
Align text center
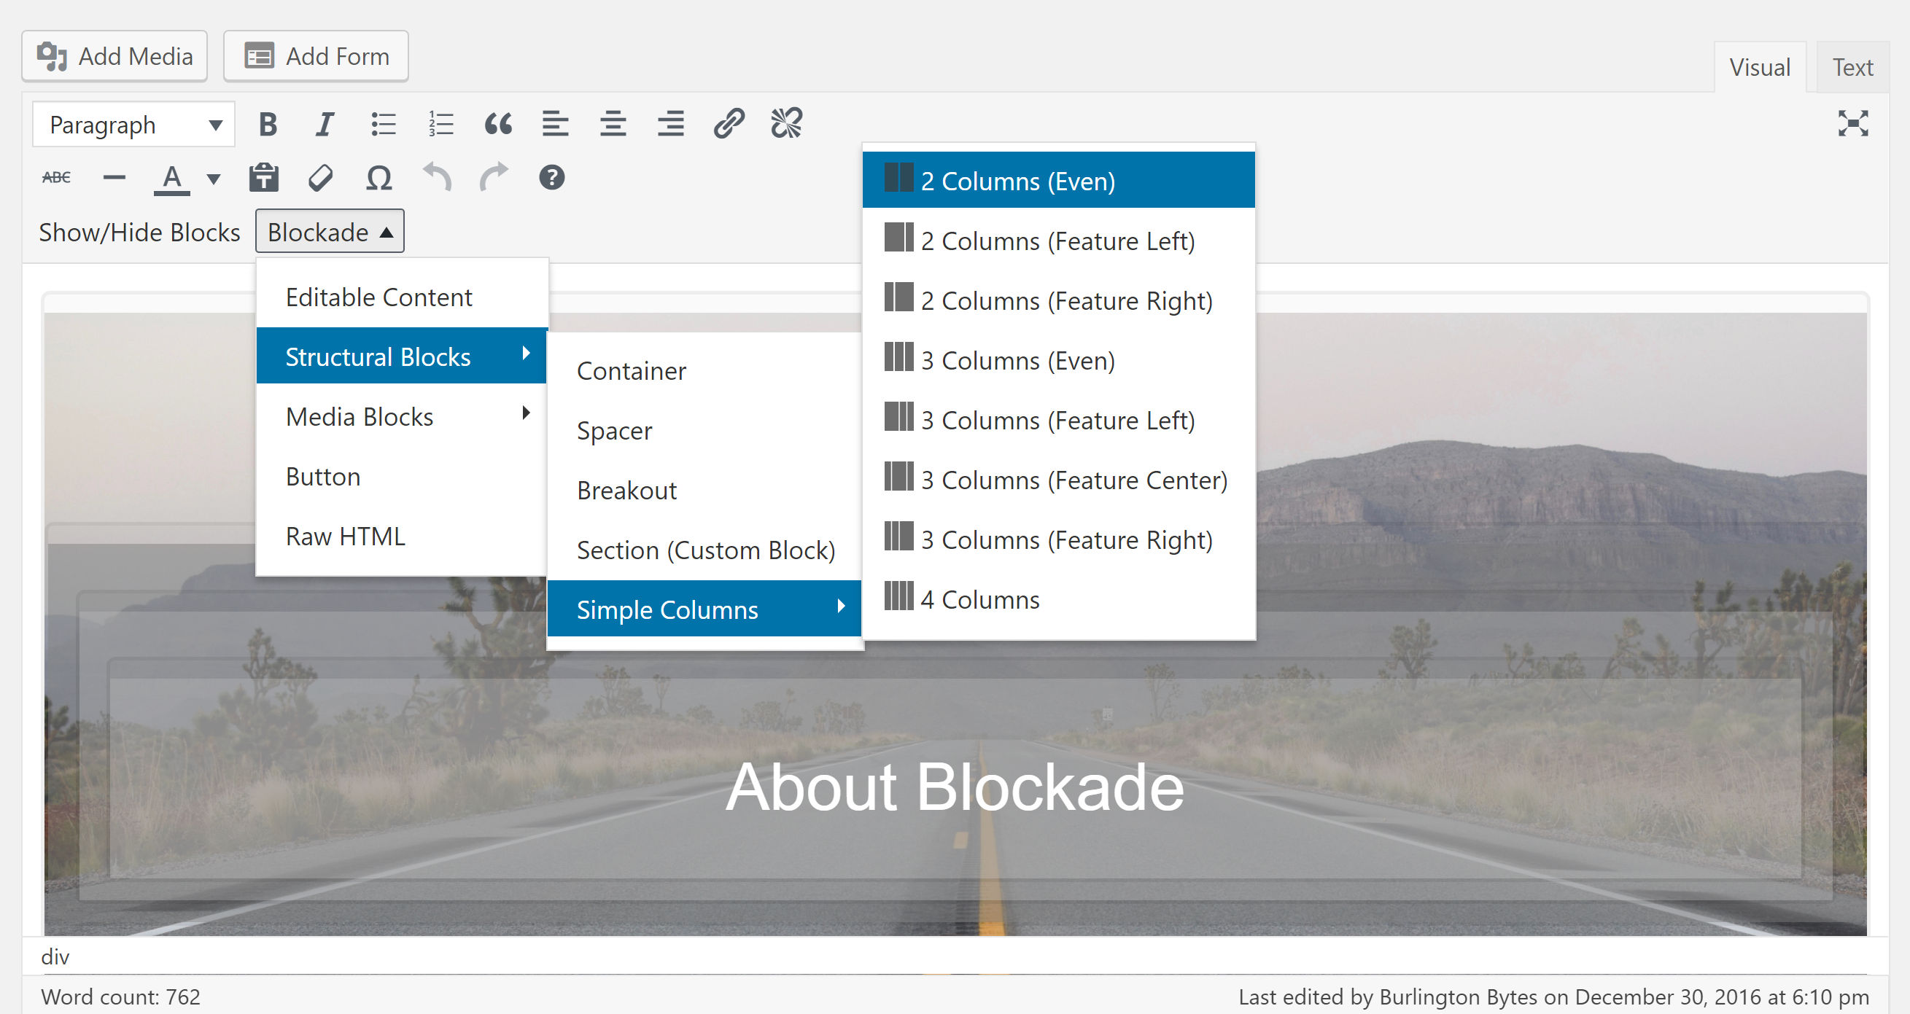[613, 124]
